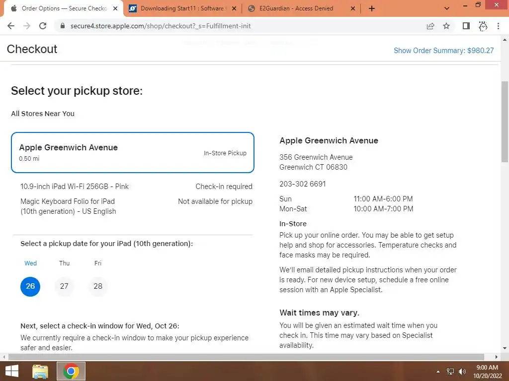The height and width of the screenshot is (381, 509).
Task: Click the vertical scrollbar thumb
Action: tap(505, 122)
